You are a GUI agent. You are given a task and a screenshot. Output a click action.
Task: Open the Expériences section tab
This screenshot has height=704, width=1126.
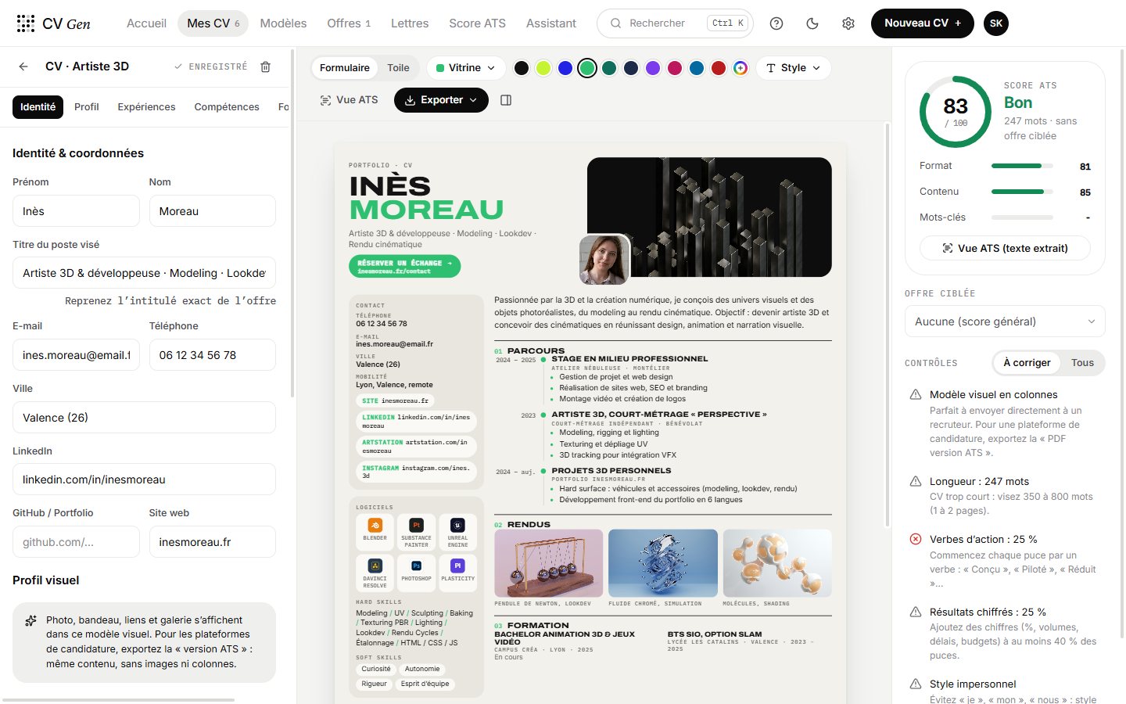click(147, 107)
